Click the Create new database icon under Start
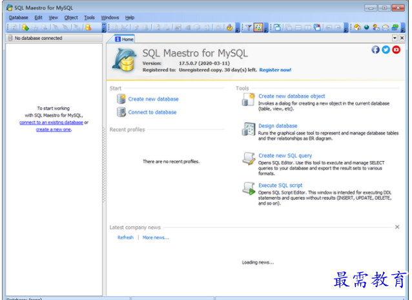This screenshot has width=412, height=300. (121, 99)
